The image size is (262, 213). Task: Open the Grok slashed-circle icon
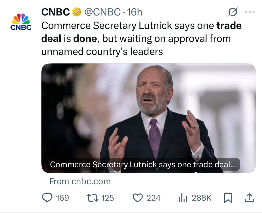click(x=233, y=12)
